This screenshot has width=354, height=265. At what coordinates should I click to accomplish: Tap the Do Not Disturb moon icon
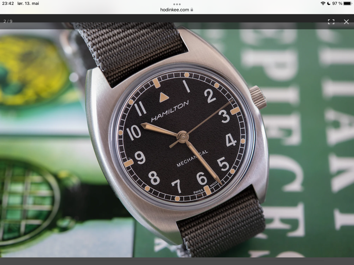pyautogui.click(x=329, y=3)
